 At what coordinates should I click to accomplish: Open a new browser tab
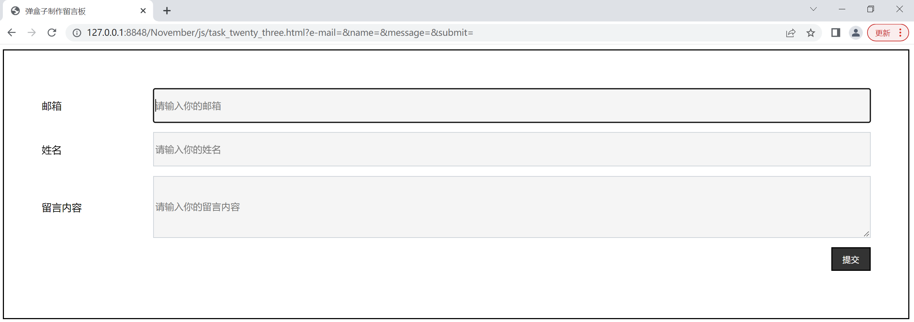(x=167, y=11)
